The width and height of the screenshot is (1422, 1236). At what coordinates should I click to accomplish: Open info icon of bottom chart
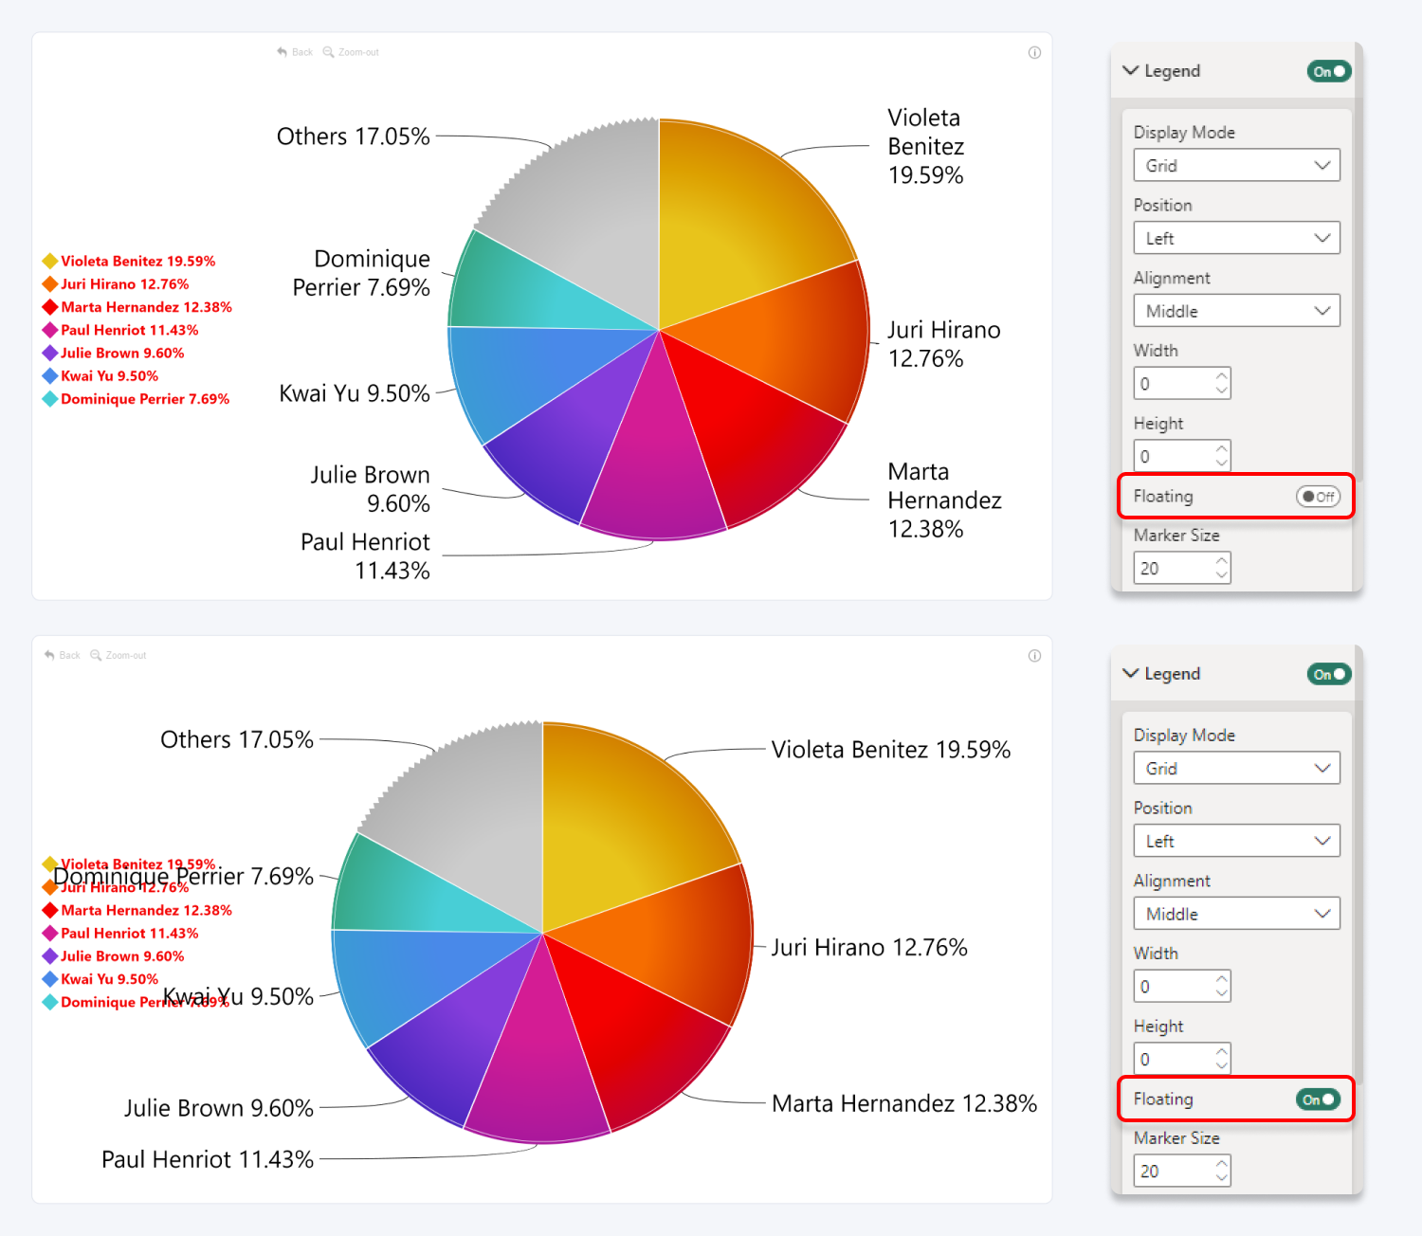click(1034, 655)
